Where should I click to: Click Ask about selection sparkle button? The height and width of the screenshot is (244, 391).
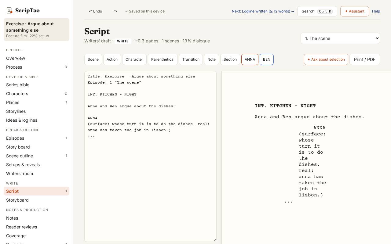coord(326,59)
